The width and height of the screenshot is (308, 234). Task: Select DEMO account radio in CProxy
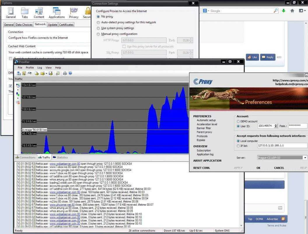coord(238,121)
